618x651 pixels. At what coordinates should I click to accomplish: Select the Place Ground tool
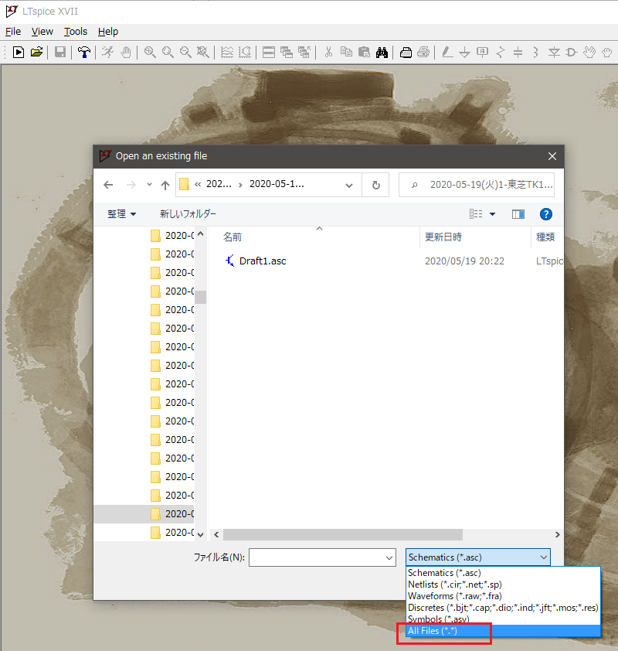tap(465, 53)
